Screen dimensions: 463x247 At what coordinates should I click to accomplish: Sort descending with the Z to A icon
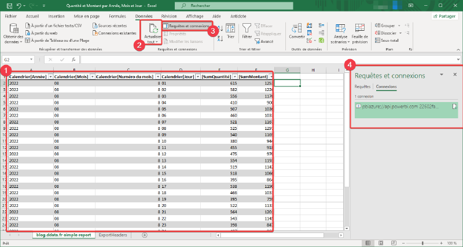click(x=220, y=38)
